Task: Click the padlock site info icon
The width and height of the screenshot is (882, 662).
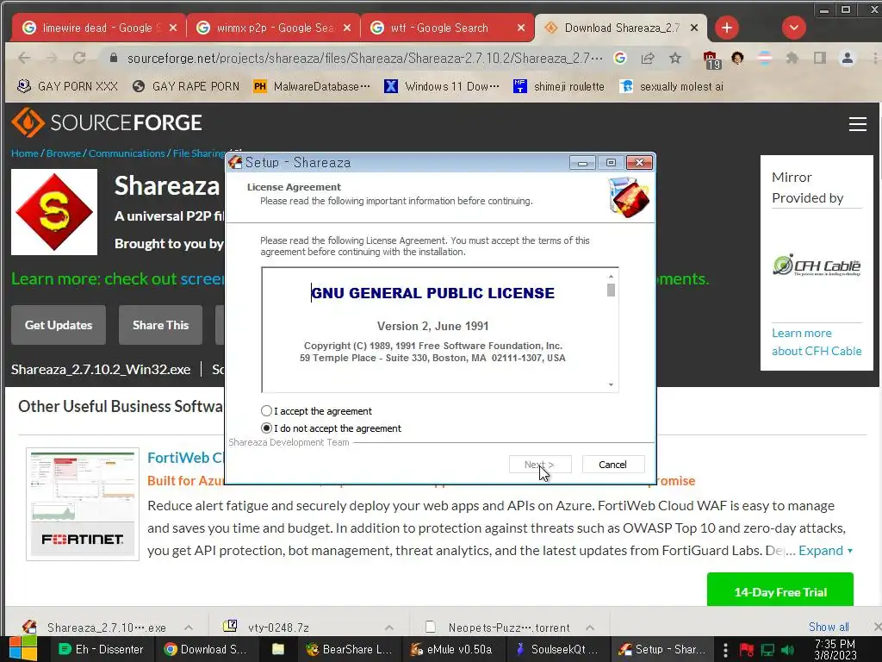Action: click(x=113, y=58)
